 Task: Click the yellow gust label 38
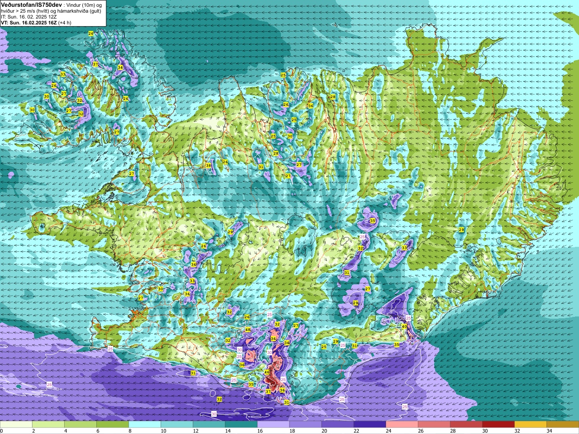click(x=209, y=166)
